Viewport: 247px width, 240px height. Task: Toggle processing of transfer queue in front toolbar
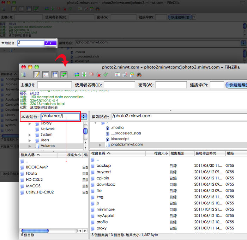(x=84, y=75)
